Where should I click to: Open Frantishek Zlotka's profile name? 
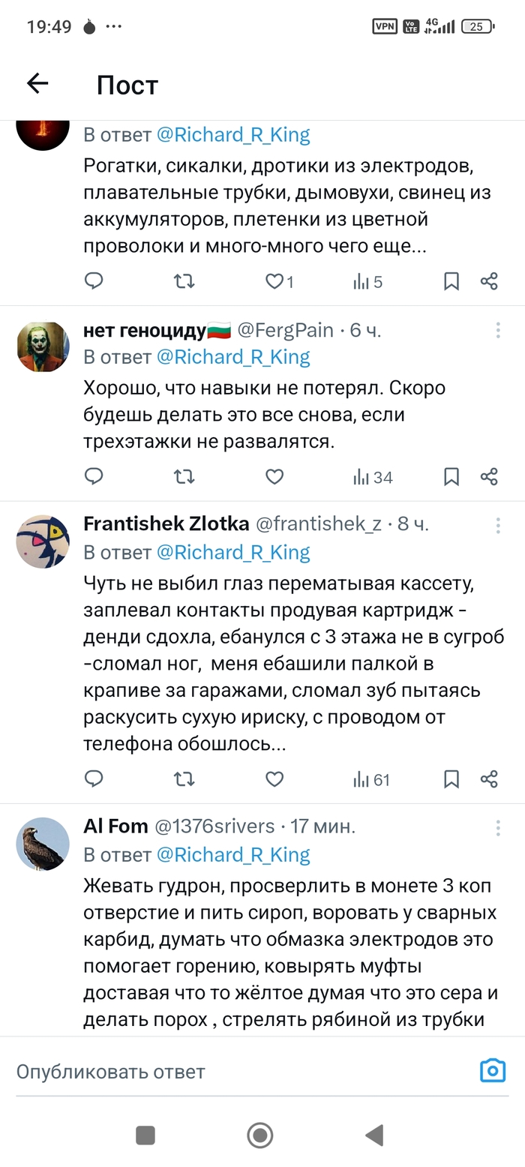tap(166, 523)
